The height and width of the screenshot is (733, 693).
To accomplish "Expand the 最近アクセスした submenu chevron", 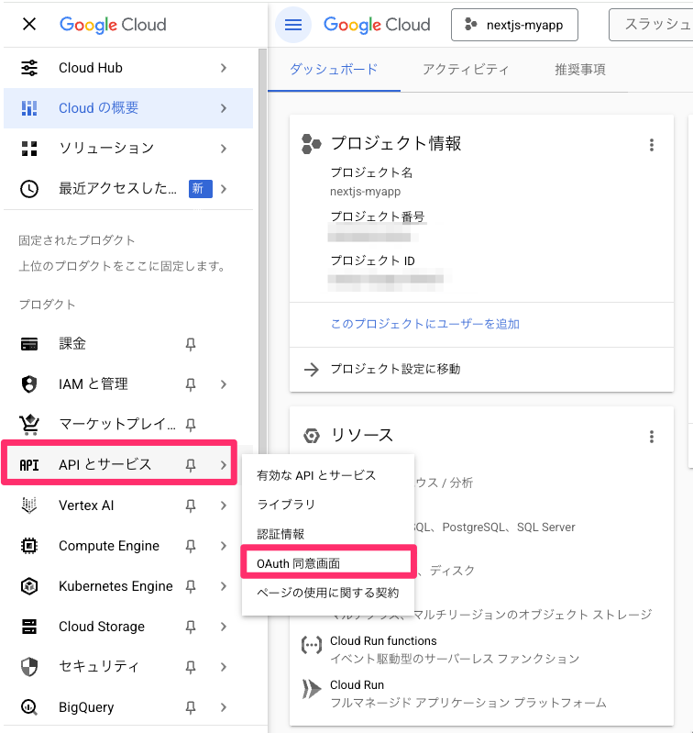I will tap(224, 189).
